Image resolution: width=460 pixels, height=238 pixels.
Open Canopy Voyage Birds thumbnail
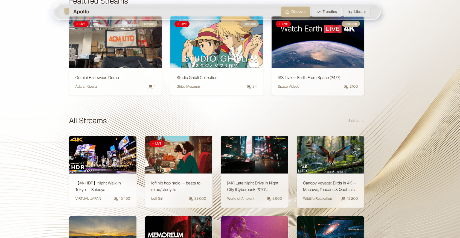(330, 155)
